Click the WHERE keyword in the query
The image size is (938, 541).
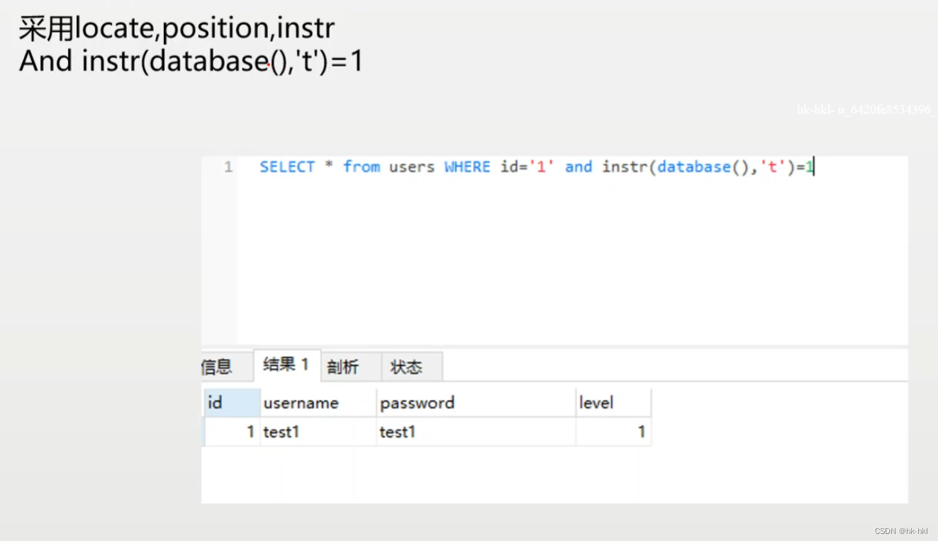click(x=467, y=167)
